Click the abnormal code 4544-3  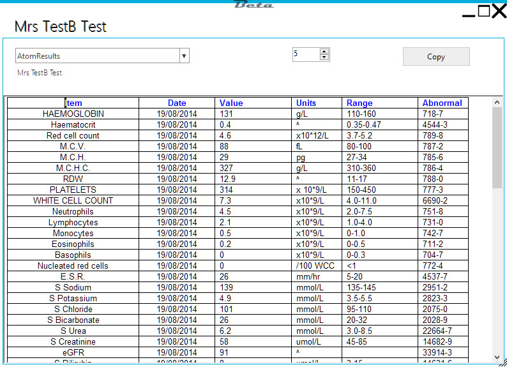pyautogui.click(x=443, y=124)
